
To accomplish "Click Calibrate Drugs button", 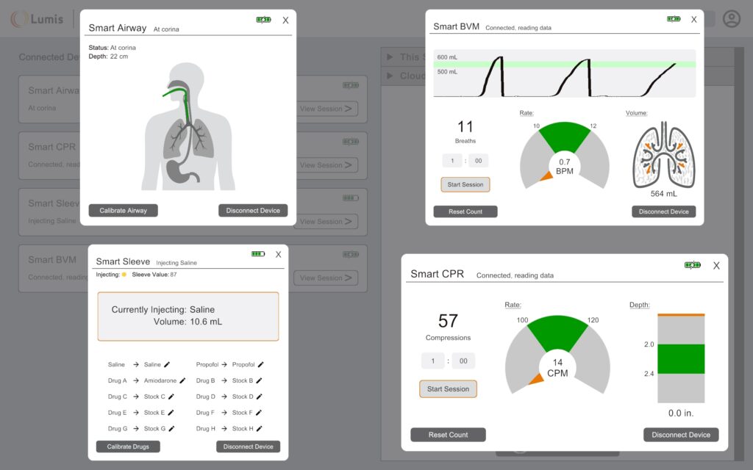I will pyautogui.click(x=128, y=446).
